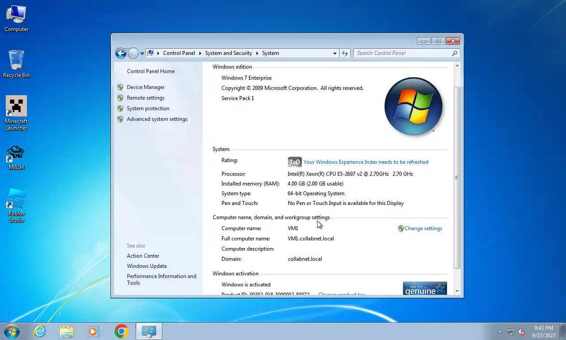The image size is (566, 340).
Task: Select the Minecraft Launcher desktop shortcut
Action: click(16, 113)
